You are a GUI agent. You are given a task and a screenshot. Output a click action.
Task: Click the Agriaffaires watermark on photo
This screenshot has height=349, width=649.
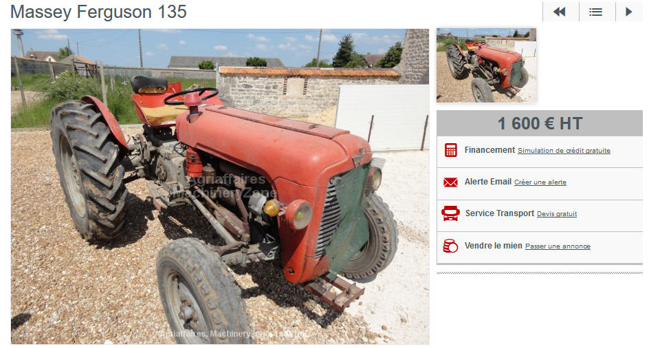pos(225,186)
